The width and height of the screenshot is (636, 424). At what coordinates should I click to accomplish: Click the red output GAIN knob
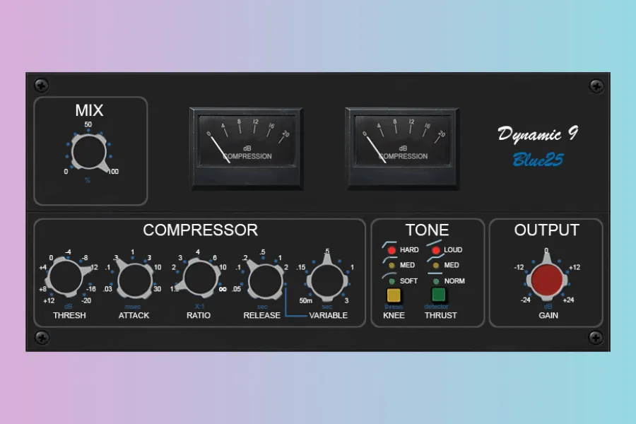point(547,279)
